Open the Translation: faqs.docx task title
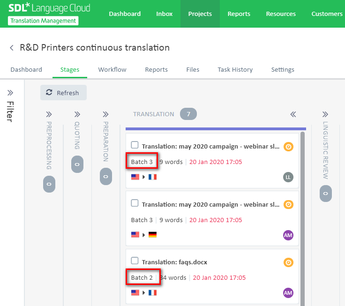Image resolution: width=345 pixels, height=306 pixels. (x=174, y=262)
